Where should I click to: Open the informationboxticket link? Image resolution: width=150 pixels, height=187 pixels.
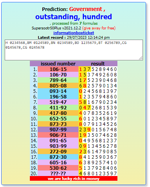click(74, 33)
